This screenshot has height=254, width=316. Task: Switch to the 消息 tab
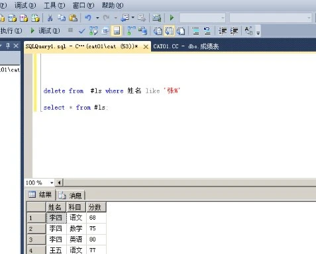click(x=70, y=195)
